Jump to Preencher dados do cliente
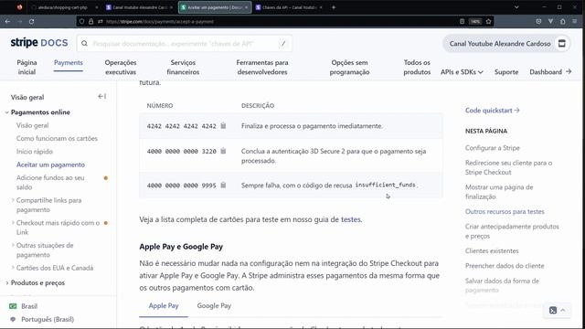 pyautogui.click(x=505, y=266)
